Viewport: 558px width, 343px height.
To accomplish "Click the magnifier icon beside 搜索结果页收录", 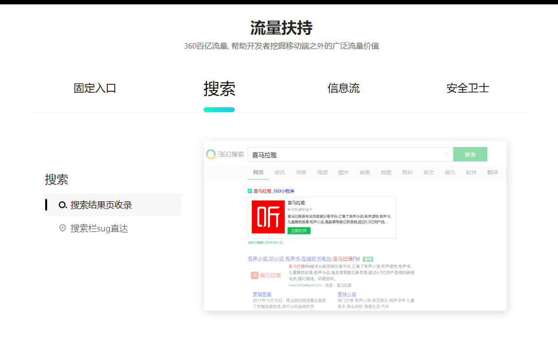I will pyautogui.click(x=63, y=205).
